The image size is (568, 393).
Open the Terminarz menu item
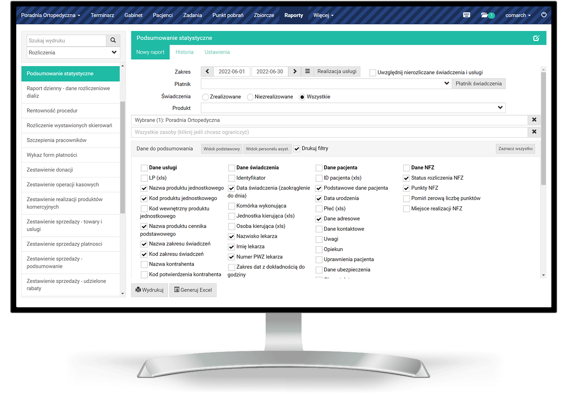102,15
